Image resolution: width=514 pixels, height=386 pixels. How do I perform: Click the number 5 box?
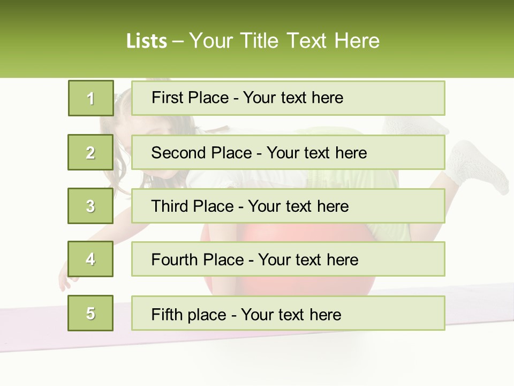tap(90, 313)
